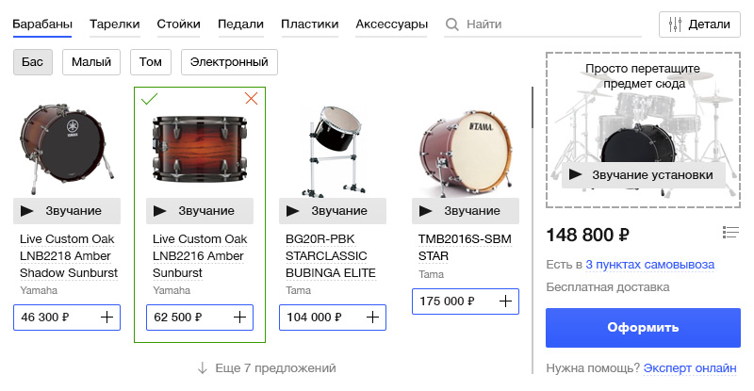Image resolution: width=754 pixels, height=391 pixels.
Task: Enable the Электронный filter chip
Action: coord(229,62)
